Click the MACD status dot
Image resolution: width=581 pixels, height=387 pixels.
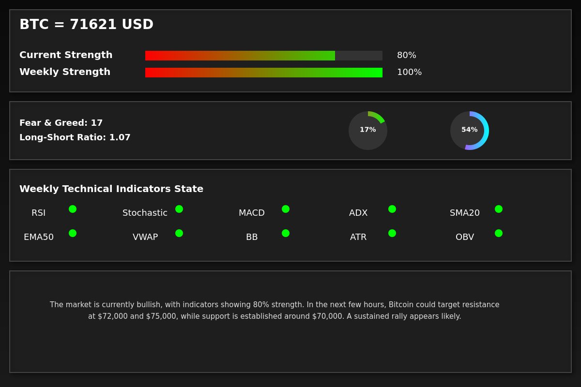point(286,209)
